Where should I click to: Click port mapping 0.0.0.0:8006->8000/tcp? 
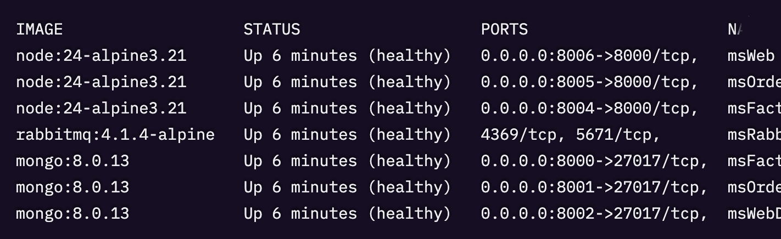(589, 55)
